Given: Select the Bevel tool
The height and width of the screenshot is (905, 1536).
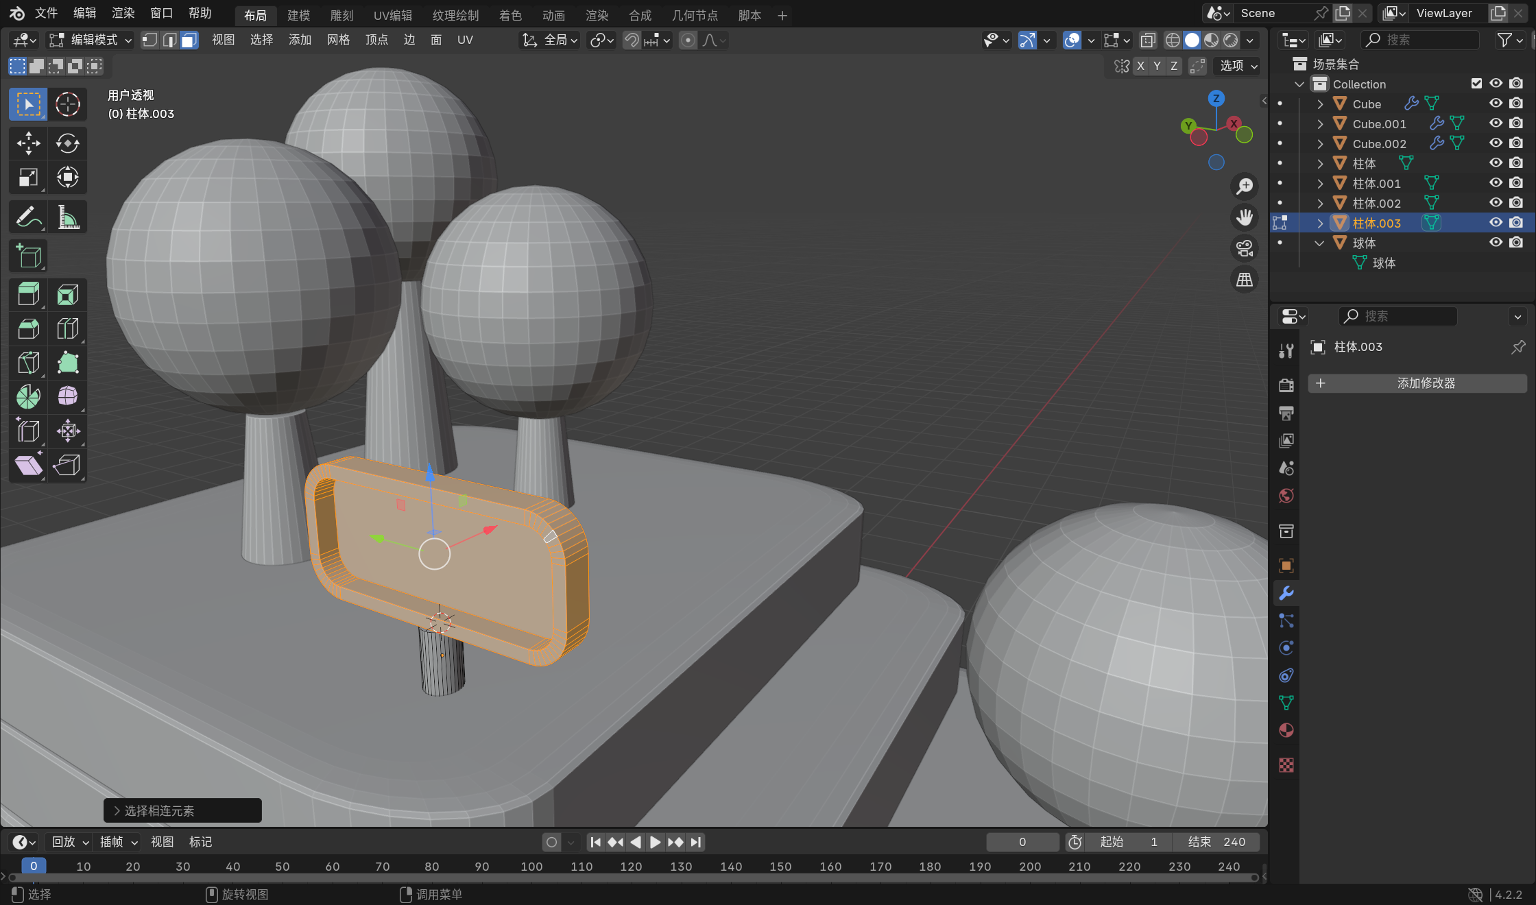Looking at the screenshot, I should pos(28,329).
